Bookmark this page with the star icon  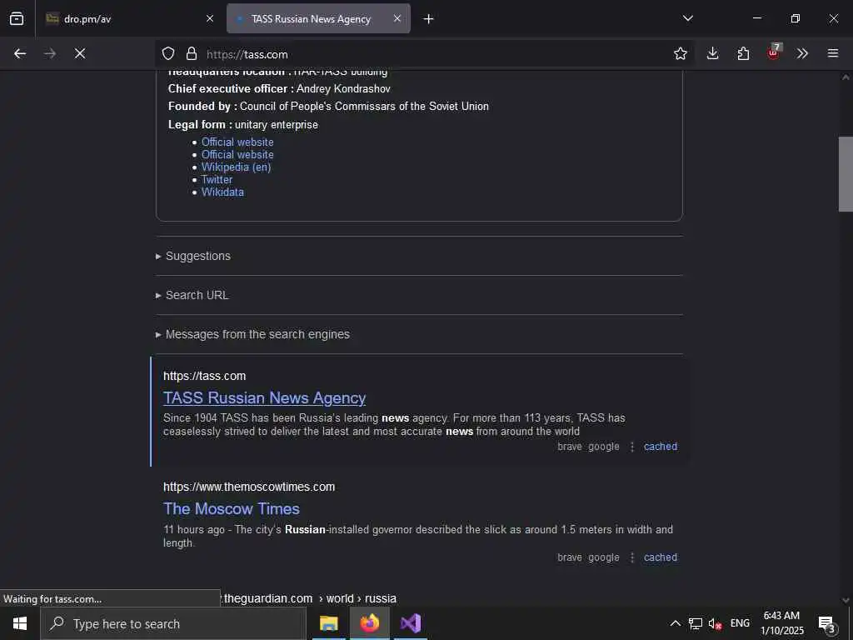680,53
